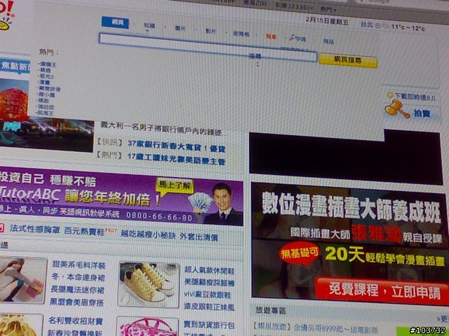Click the auction gavel icon
This screenshot has width=449, height=336.
[396, 109]
